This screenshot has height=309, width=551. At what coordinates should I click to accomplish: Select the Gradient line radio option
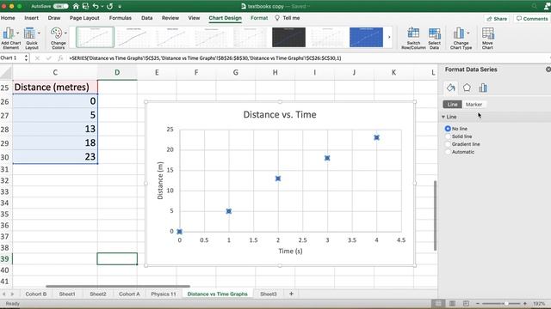click(x=448, y=144)
